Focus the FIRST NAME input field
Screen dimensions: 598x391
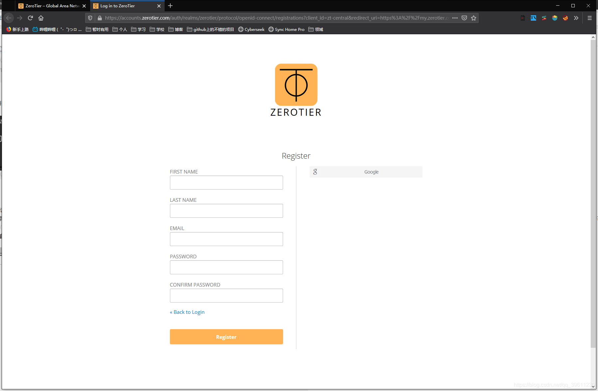point(226,183)
